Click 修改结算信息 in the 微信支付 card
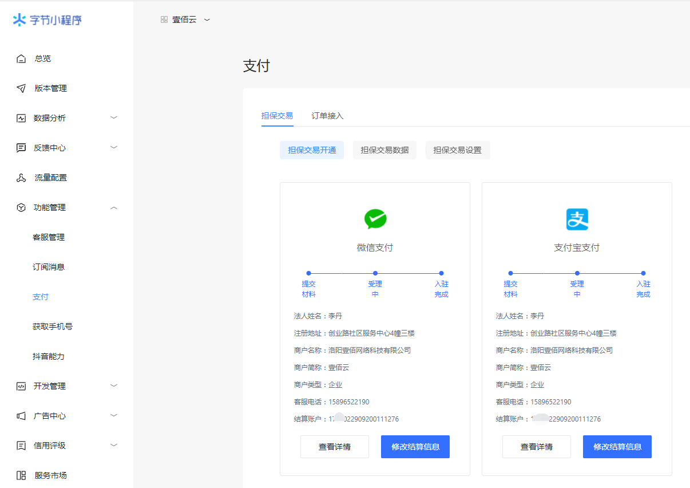 415,447
